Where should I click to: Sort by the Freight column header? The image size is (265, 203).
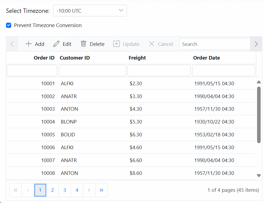[137, 58]
